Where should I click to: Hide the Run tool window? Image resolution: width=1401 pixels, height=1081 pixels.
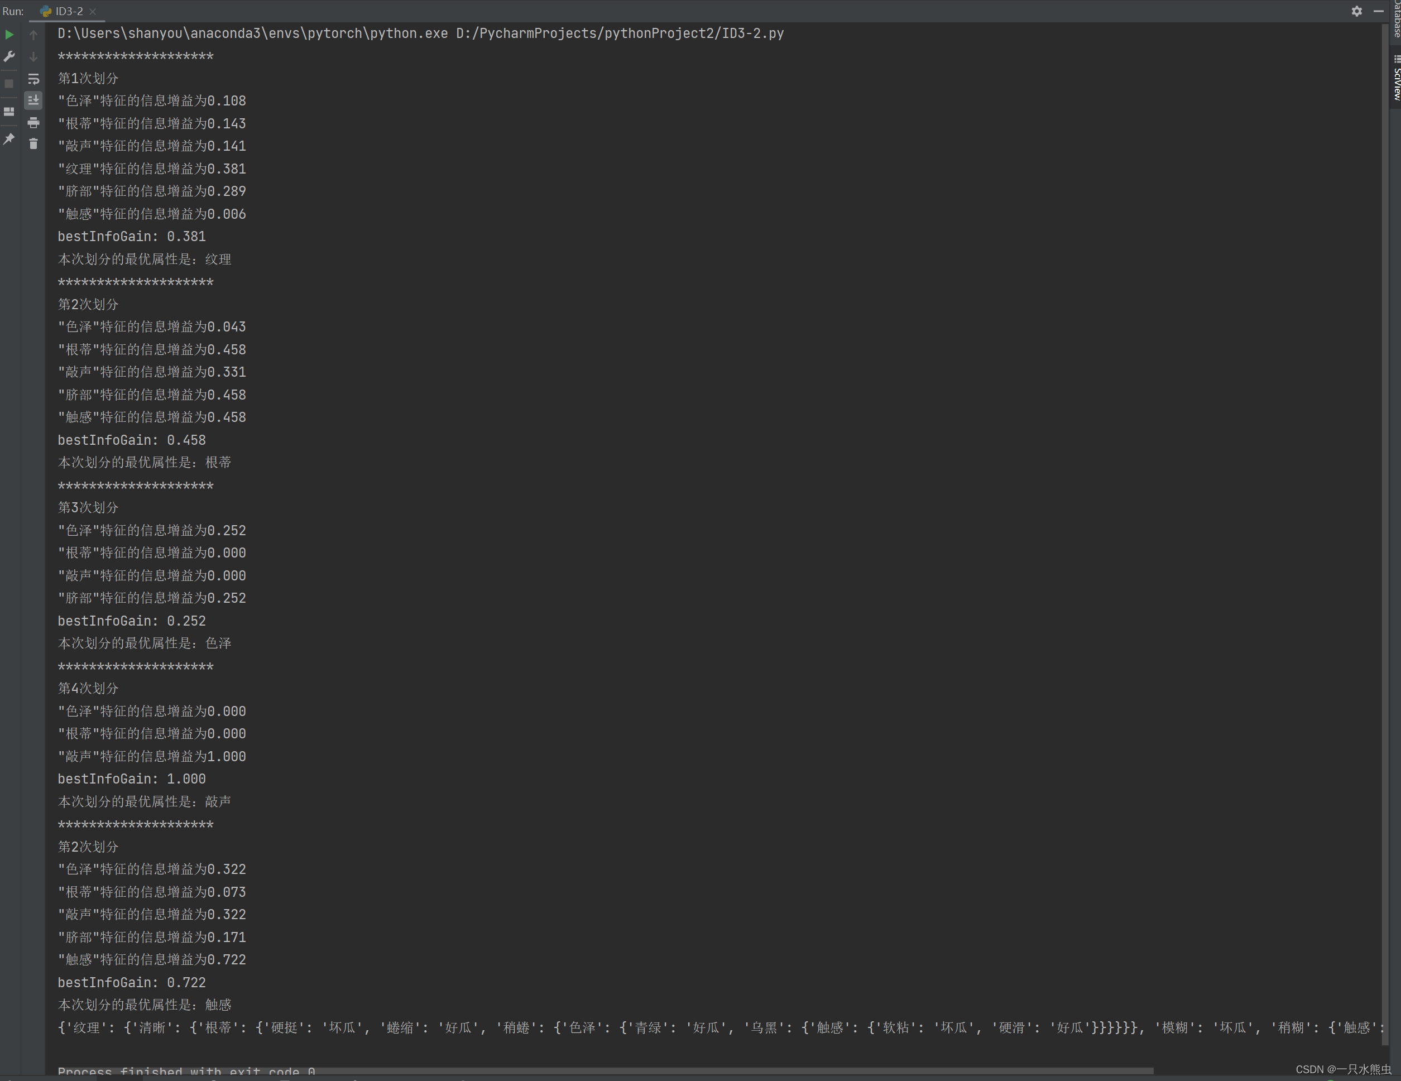click(x=1378, y=11)
